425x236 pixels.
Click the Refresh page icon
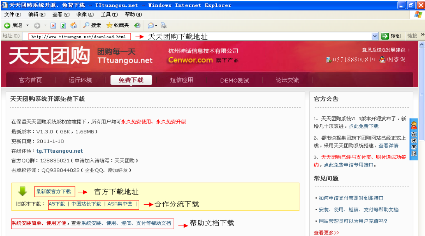click(63, 25)
